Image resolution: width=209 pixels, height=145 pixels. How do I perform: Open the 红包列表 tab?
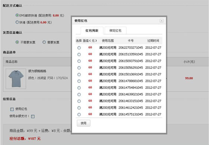point(92,30)
